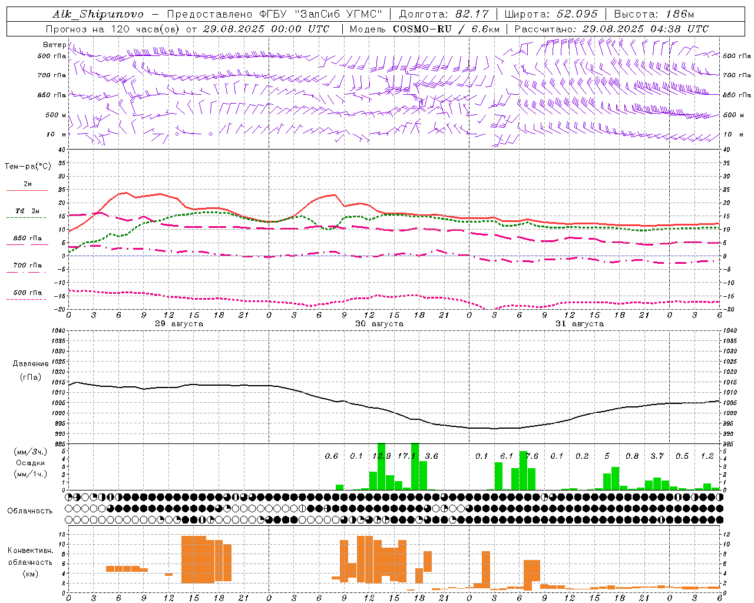Click the 0.2 precipitation value

pos(582,456)
